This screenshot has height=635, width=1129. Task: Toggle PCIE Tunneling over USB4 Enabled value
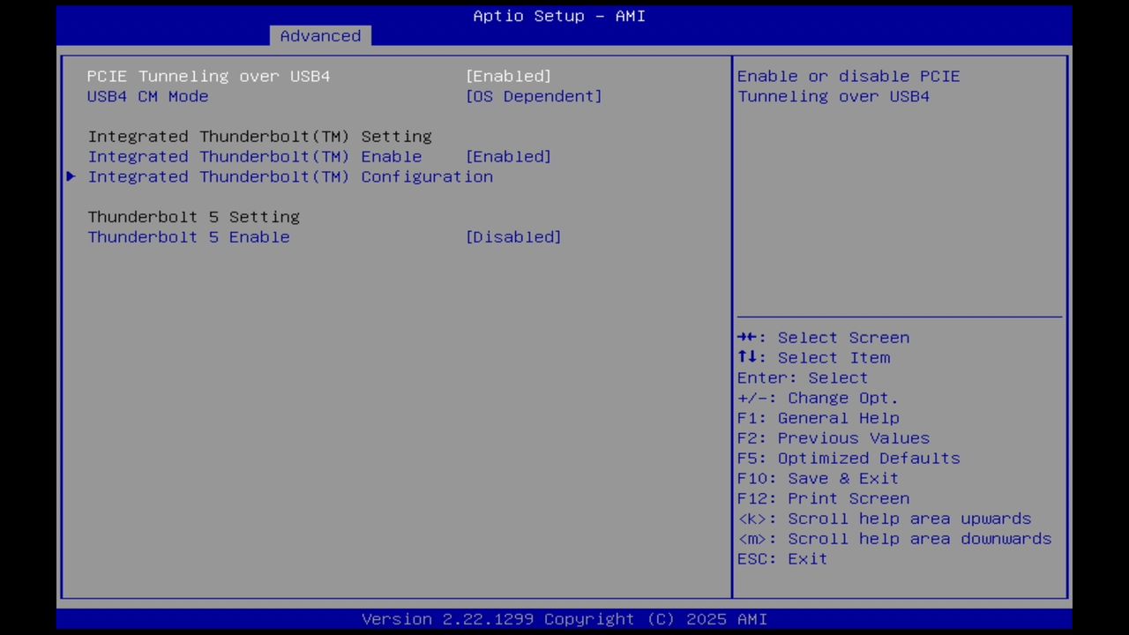click(508, 76)
